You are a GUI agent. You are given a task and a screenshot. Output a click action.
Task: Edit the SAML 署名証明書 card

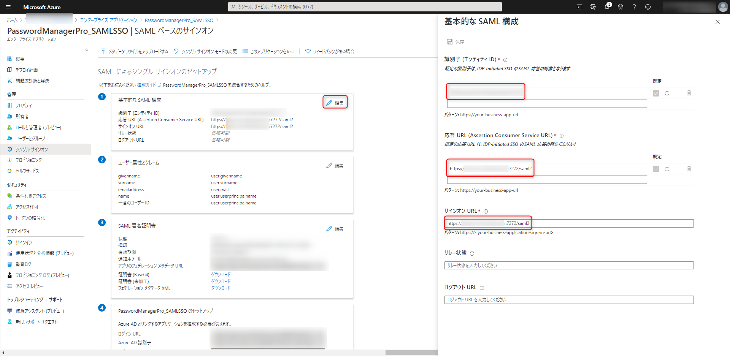(x=335, y=229)
